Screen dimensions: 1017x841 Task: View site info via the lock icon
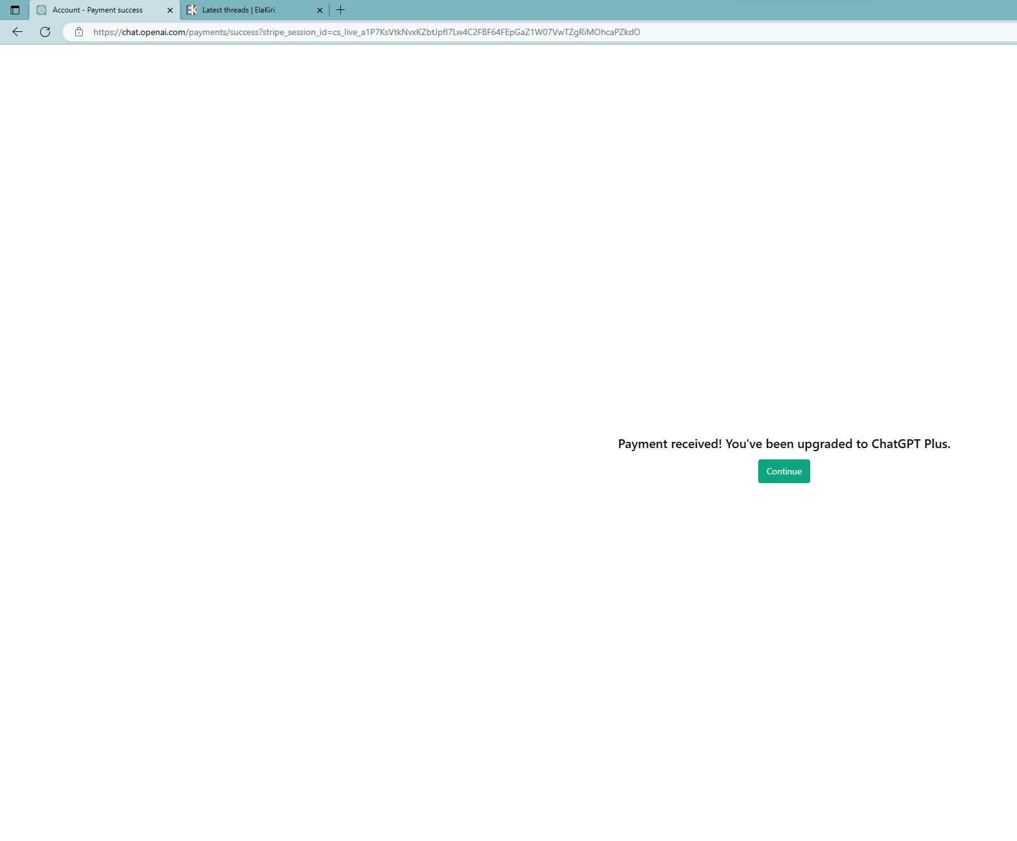(79, 32)
